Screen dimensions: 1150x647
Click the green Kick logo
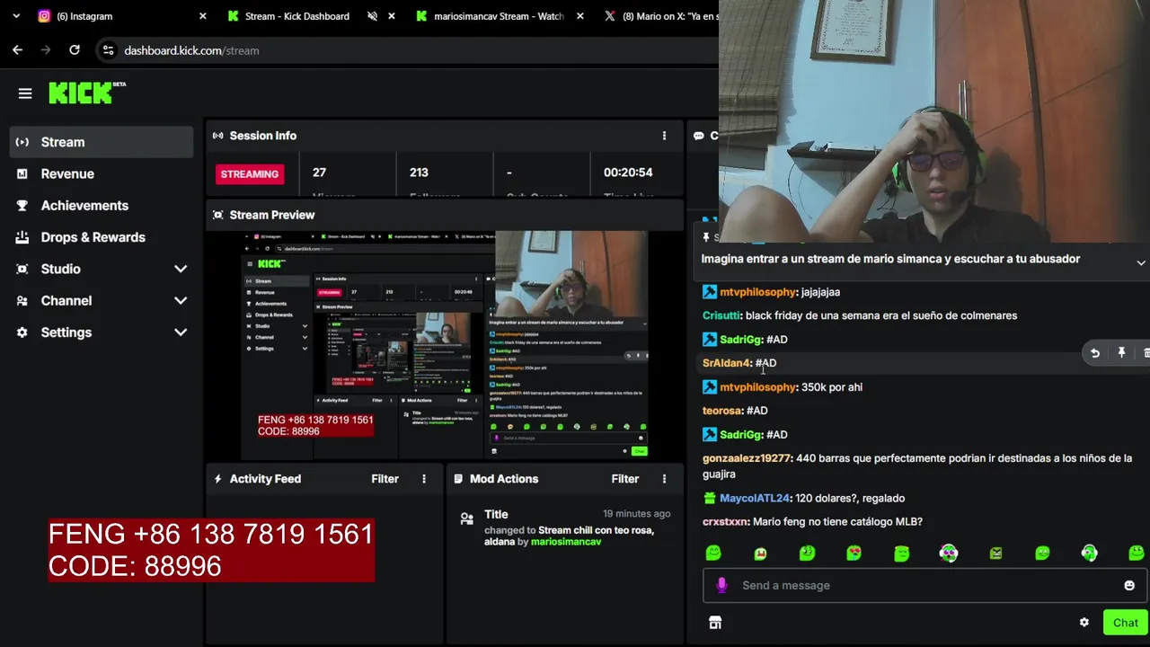click(x=81, y=93)
